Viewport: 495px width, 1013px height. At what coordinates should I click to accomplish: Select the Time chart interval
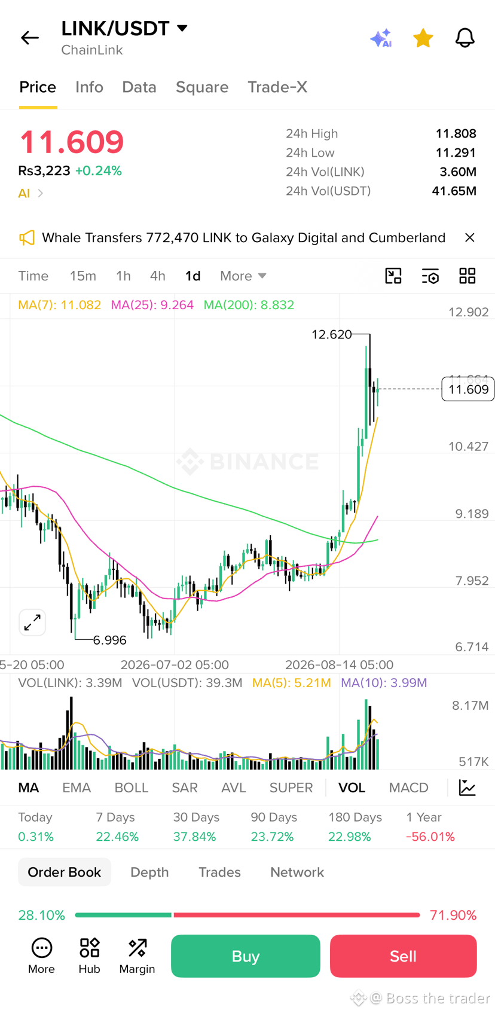click(x=33, y=276)
